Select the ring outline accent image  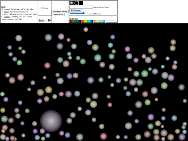tap(76, 3)
